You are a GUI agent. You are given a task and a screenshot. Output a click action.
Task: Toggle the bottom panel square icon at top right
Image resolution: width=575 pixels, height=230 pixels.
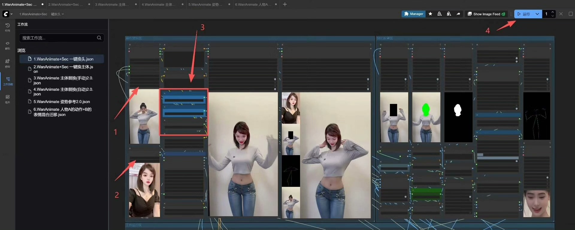[571, 14]
